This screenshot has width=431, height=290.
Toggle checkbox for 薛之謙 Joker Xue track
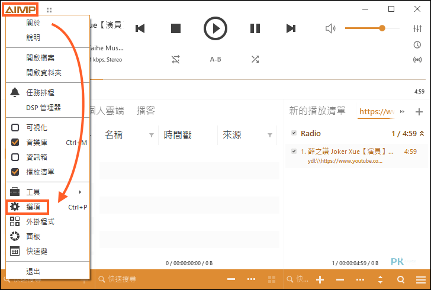click(x=294, y=151)
